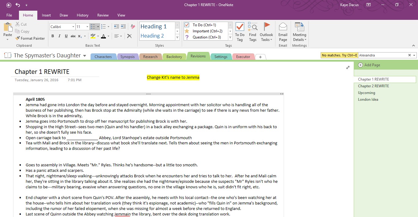Image resolution: width=418 pixels, height=217 pixels.
Task: Expand the page to full view
Action: tap(348, 67)
